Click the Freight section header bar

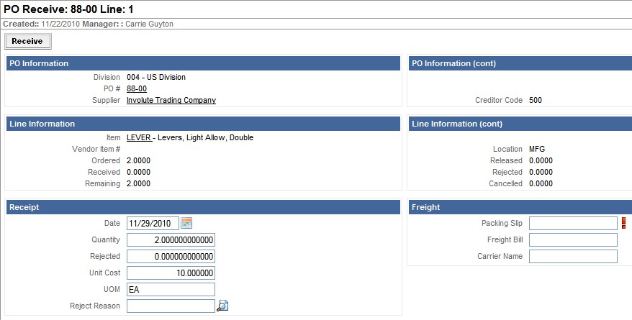coord(519,207)
